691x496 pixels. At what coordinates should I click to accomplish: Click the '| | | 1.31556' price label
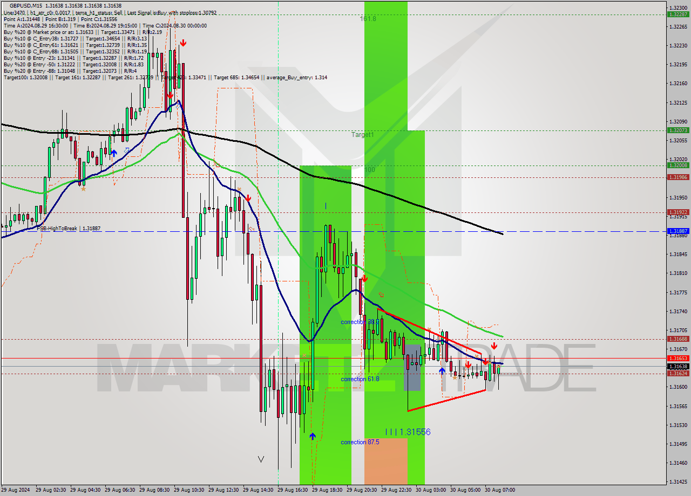click(x=408, y=432)
